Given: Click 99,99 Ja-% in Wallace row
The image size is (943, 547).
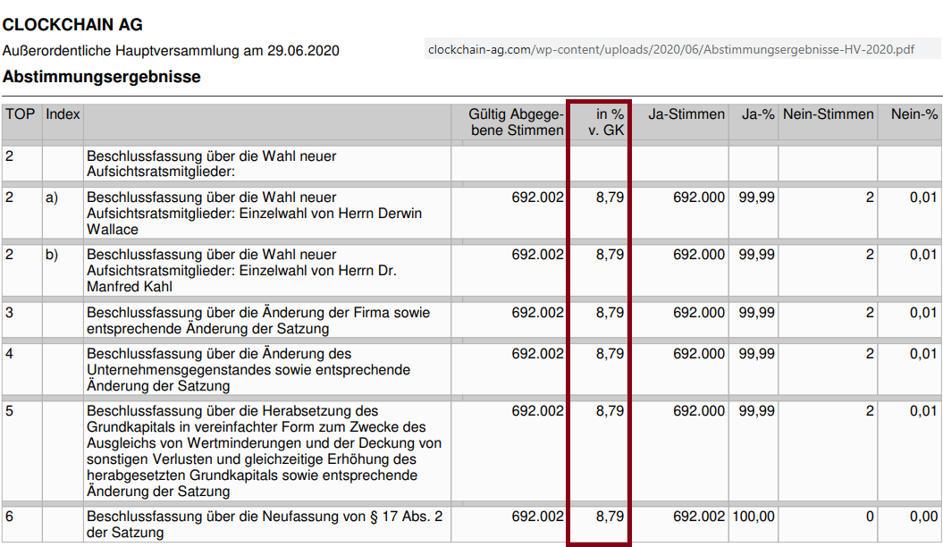Looking at the screenshot, I should click(756, 198).
